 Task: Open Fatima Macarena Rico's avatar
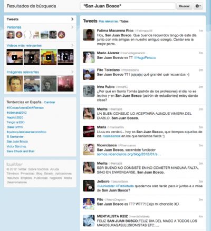pos(89,35)
